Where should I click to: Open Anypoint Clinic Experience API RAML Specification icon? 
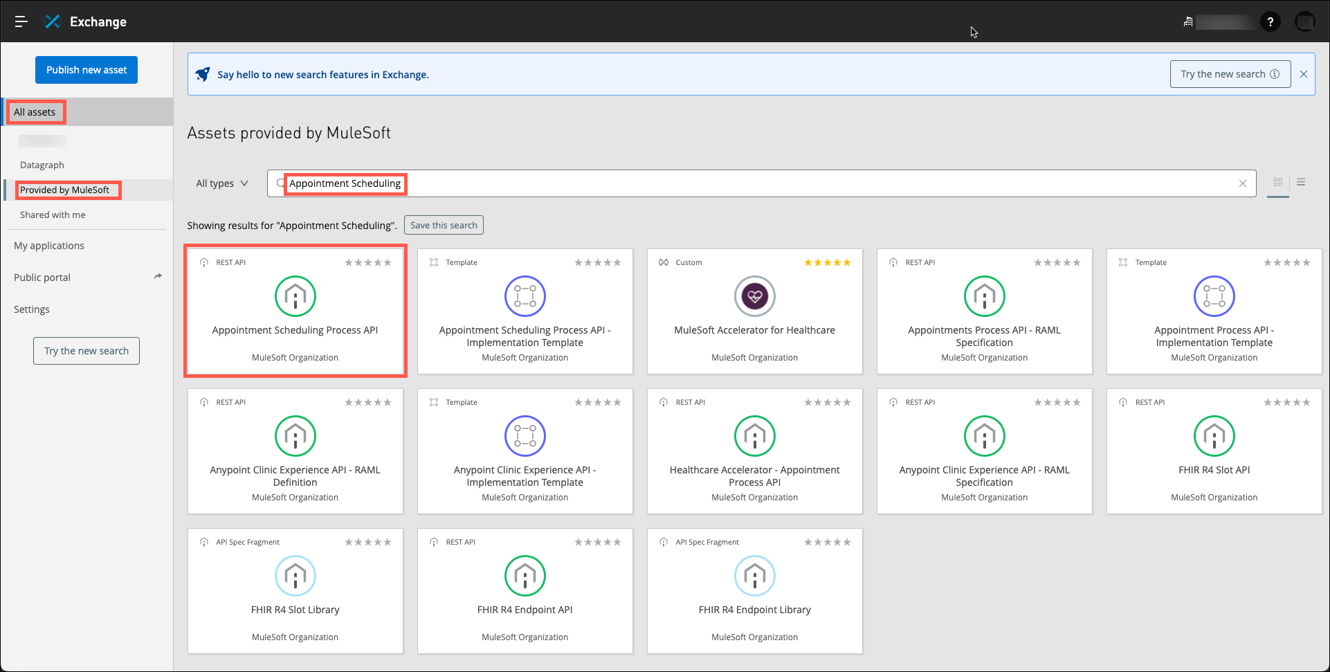click(x=985, y=436)
